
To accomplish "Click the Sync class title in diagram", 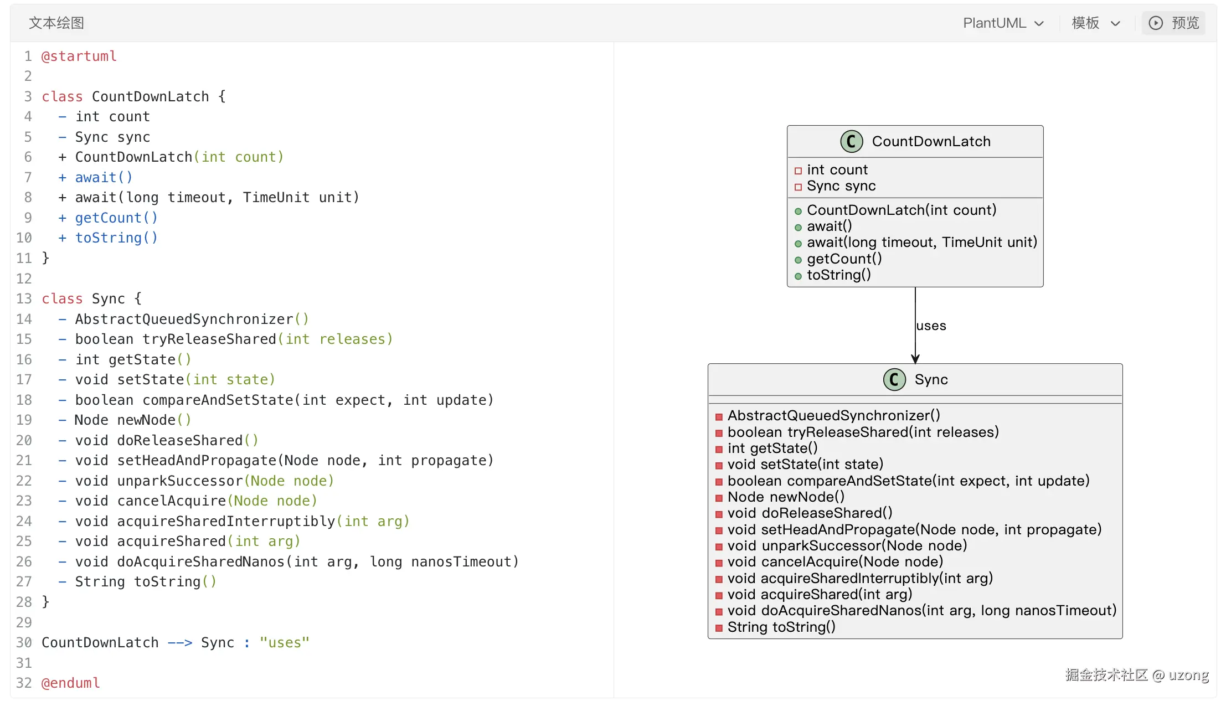I will (x=931, y=379).
